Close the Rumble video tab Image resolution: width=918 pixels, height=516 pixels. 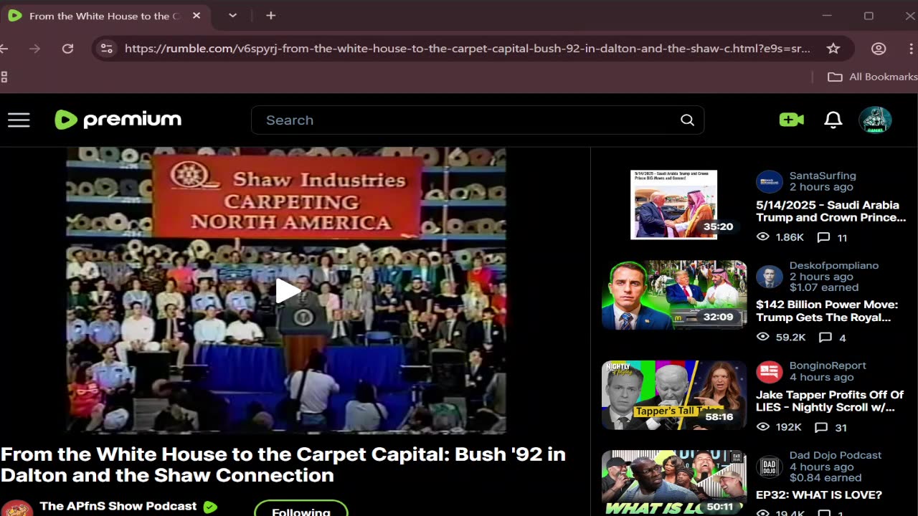197,16
